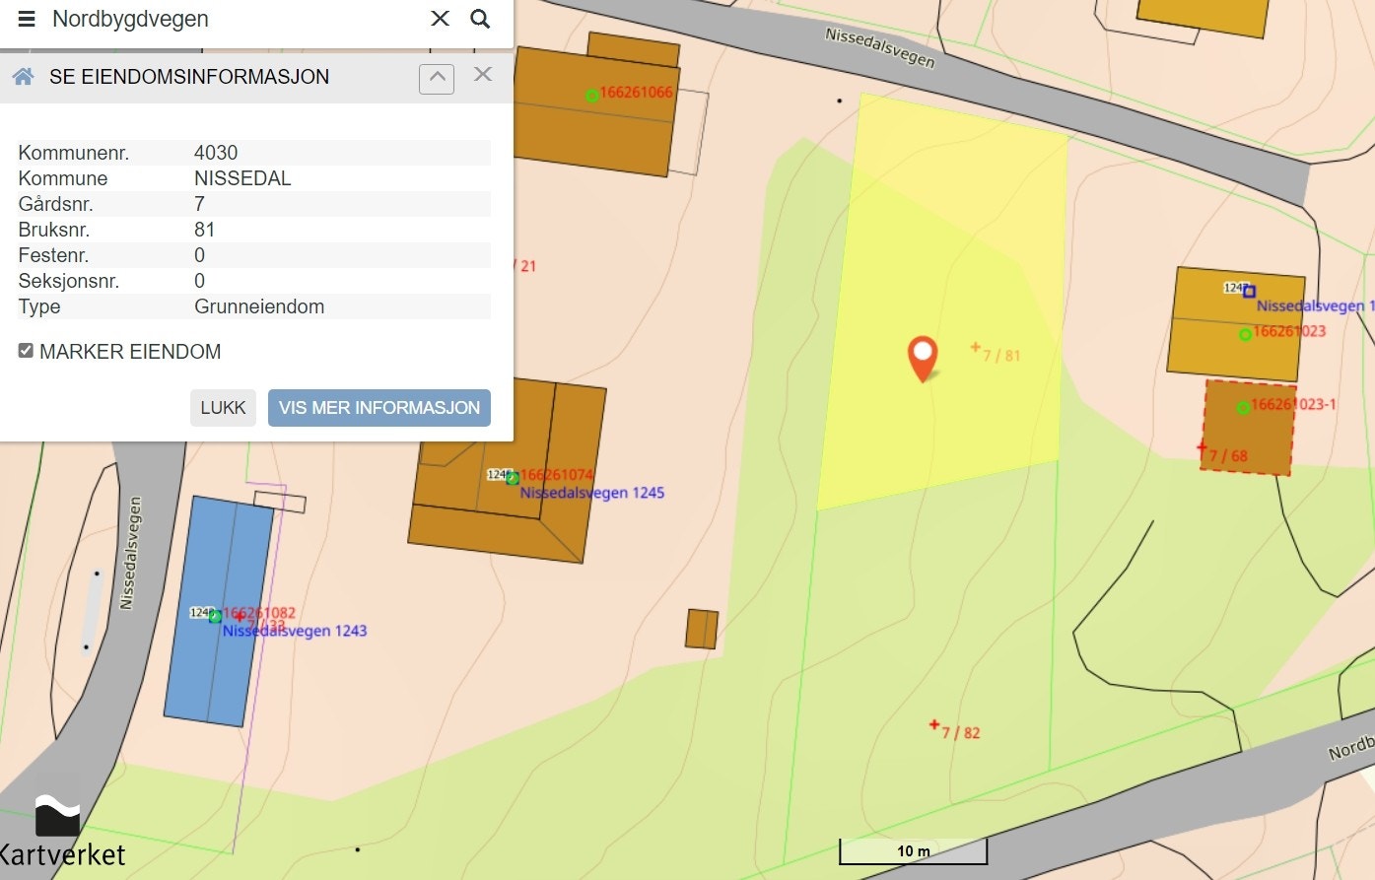Click VIS MER INFORMASJON button
This screenshot has width=1375, height=880.
coord(379,408)
